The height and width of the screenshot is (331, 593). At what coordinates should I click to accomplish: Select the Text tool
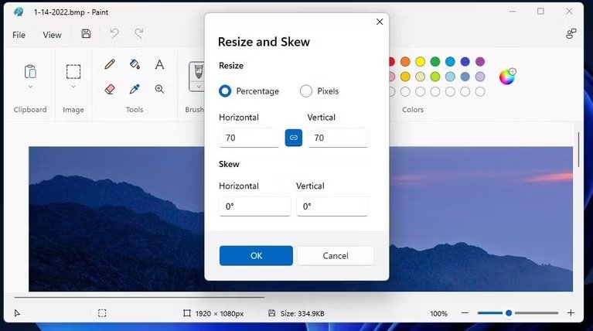click(159, 64)
